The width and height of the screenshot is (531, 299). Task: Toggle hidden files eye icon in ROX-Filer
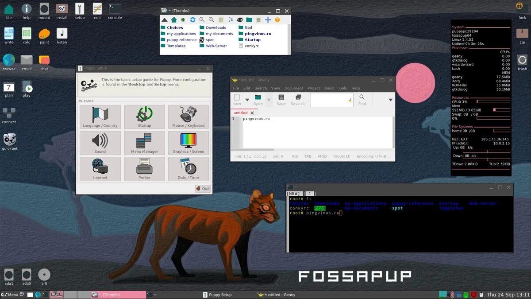240,20
